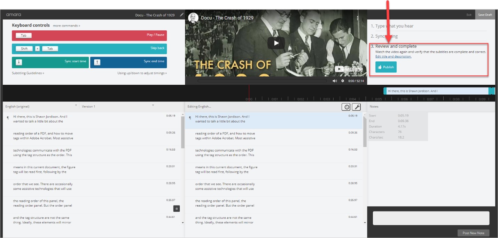Click into the new note text field
The width and height of the screenshot is (498, 238).
[x=431, y=218]
